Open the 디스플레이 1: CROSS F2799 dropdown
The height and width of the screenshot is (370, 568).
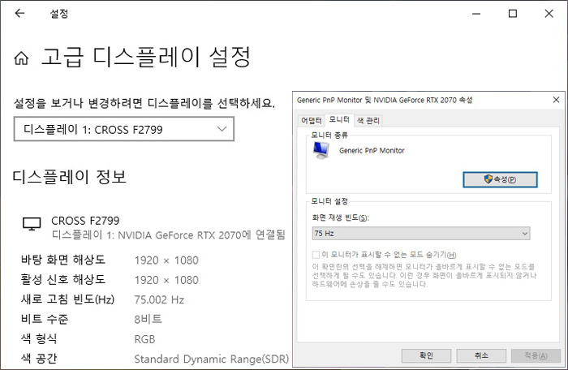coord(123,129)
